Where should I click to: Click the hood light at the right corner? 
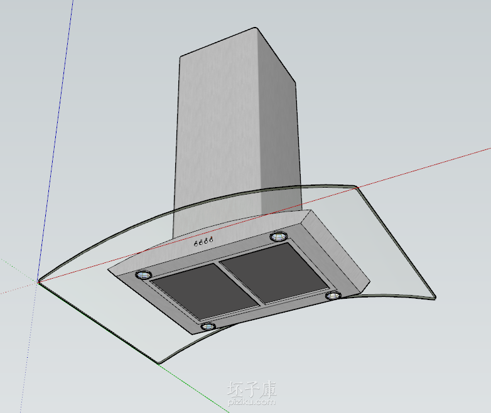click(333, 295)
